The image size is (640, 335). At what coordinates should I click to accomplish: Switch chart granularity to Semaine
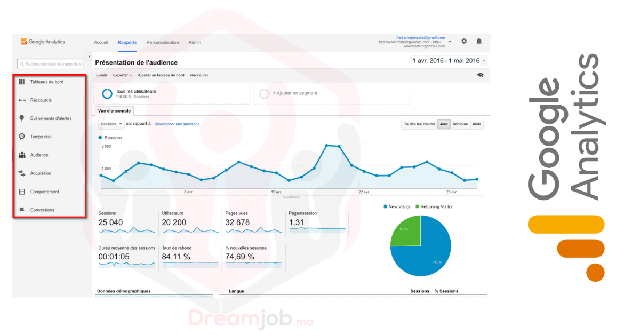[x=460, y=124]
